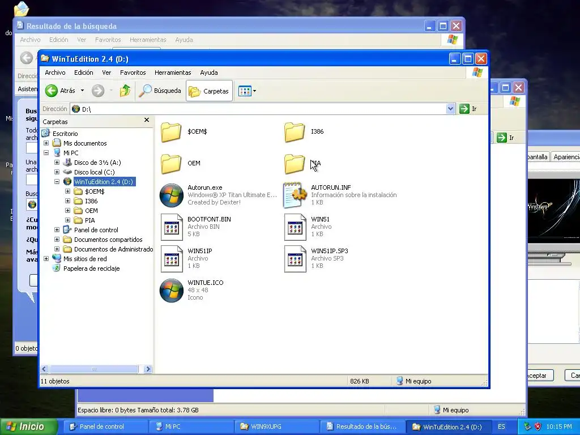The width and height of the screenshot is (580, 435).
Task: Click the PIA folder in tree
Action: [x=89, y=220]
